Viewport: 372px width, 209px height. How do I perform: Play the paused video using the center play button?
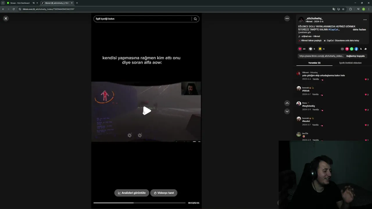pos(147,111)
